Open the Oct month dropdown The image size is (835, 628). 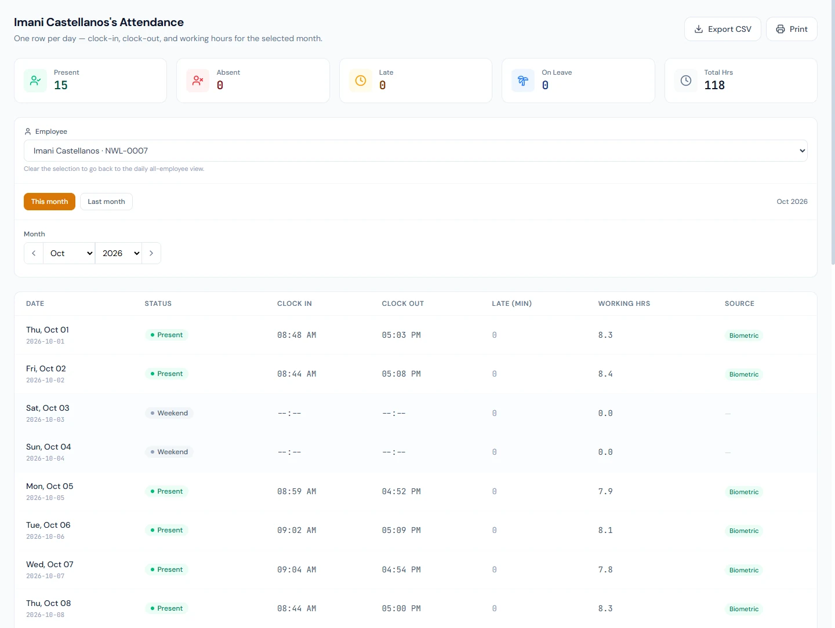(69, 253)
